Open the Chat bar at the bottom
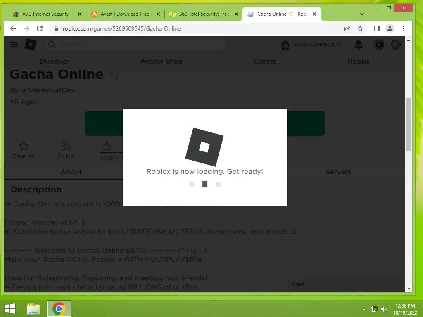Viewport: 423px width, 317px height. pyautogui.click(x=346, y=284)
